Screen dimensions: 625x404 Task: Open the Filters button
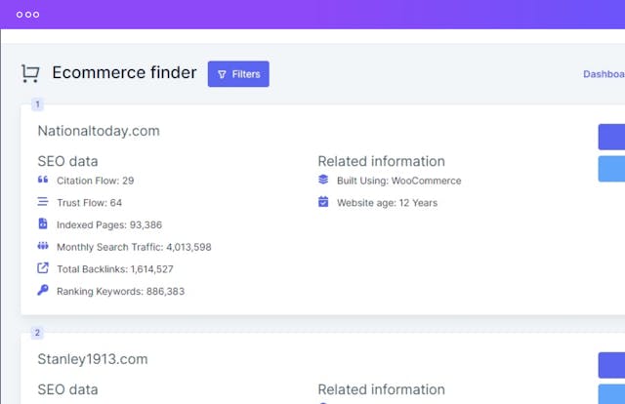238,73
